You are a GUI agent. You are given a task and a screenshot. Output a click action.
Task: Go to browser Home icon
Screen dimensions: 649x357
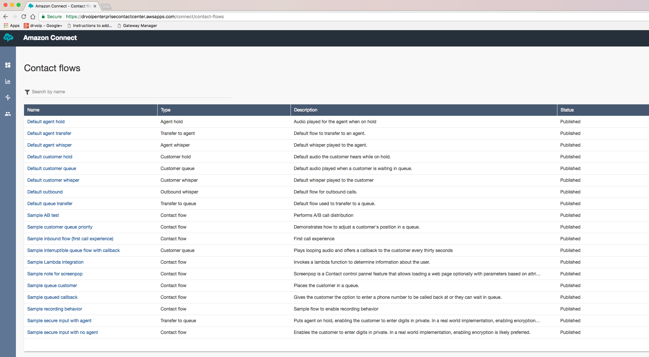(x=33, y=17)
